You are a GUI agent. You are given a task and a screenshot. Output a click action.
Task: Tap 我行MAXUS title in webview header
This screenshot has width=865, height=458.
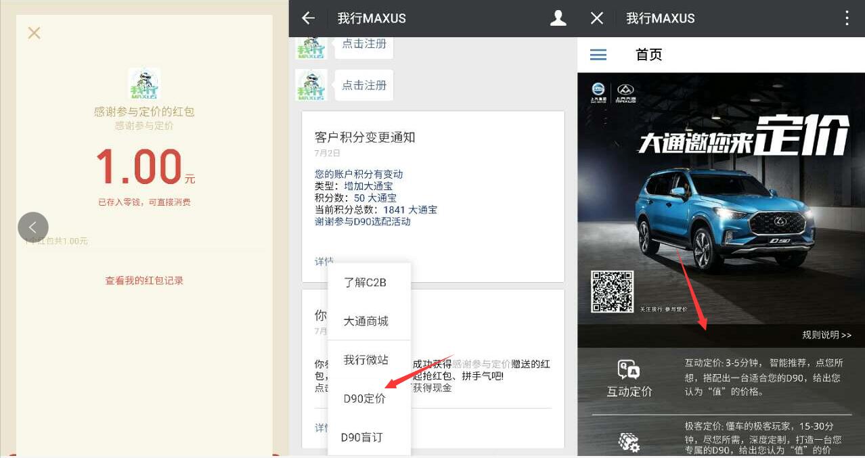(x=661, y=18)
